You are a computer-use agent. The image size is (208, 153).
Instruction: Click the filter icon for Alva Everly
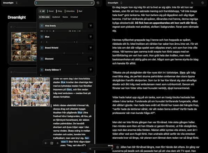[x=91, y=26]
